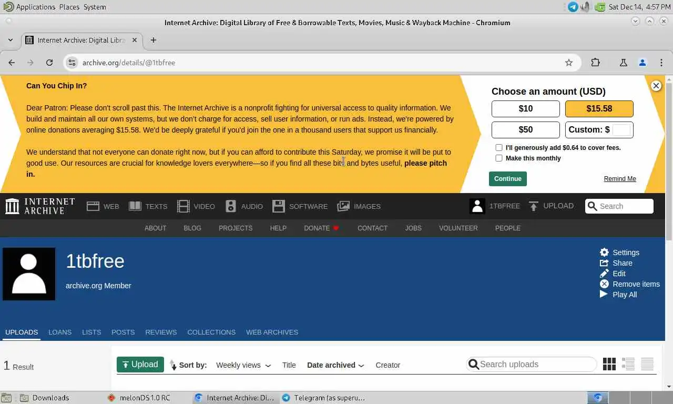Switch to the Reviews tab
The width and height of the screenshot is (673, 404).
click(161, 332)
